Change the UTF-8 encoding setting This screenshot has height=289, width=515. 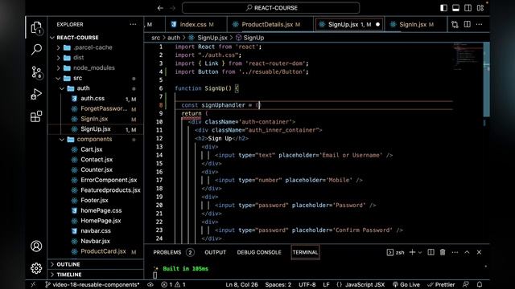(x=307, y=284)
